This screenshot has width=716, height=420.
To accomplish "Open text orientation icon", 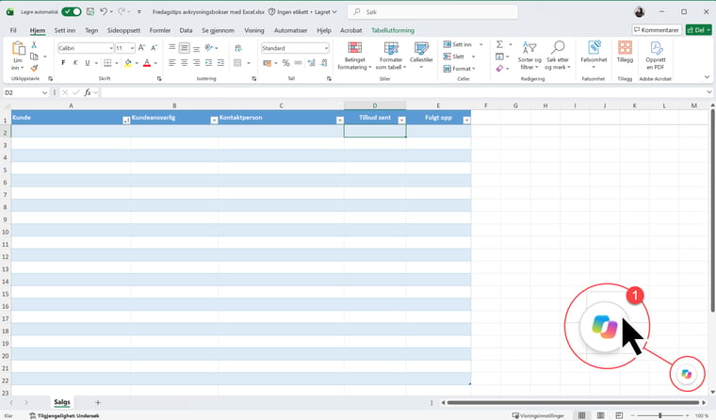I will (x=209, y=47).
